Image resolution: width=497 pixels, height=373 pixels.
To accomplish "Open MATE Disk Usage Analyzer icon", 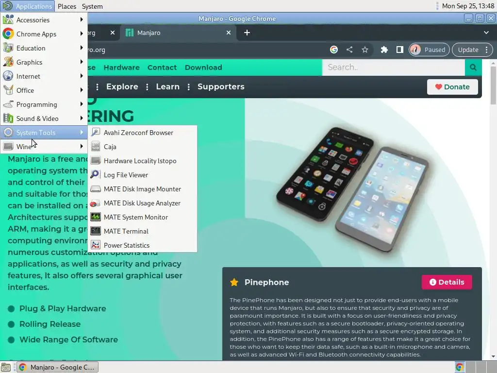I will point(96,203).
